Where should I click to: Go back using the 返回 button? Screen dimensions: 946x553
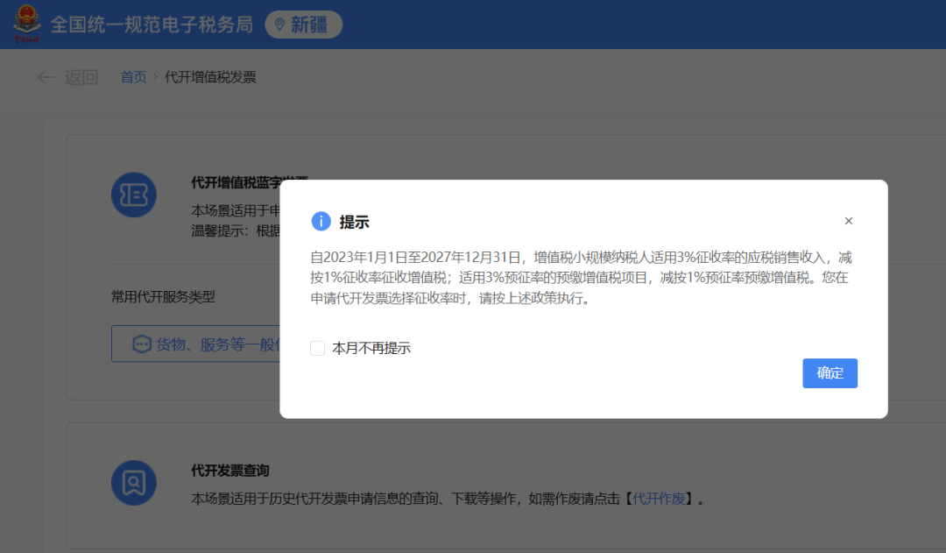81,77
